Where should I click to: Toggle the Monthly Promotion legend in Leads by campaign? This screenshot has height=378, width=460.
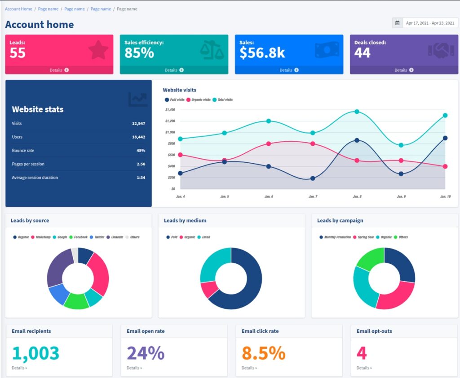tap(335, 237)
